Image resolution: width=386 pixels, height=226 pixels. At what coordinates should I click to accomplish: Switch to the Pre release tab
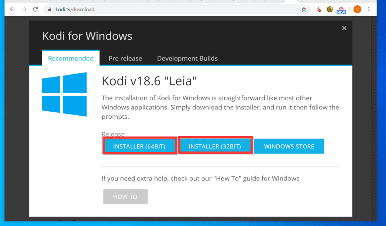coord(125,58)
